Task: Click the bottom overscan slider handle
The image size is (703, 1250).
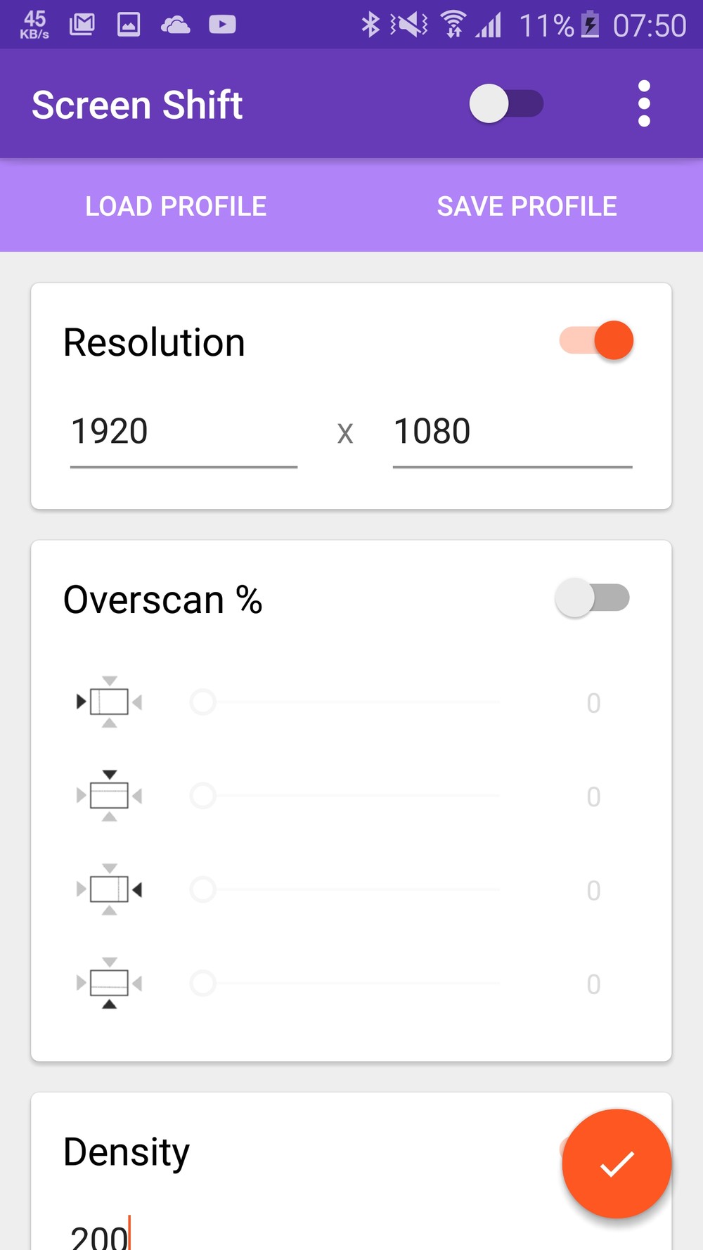Action: coord(203,983)
